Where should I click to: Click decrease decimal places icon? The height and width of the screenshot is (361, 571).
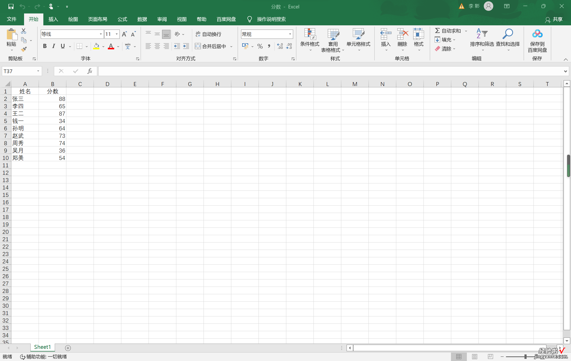tap(289, 46)
